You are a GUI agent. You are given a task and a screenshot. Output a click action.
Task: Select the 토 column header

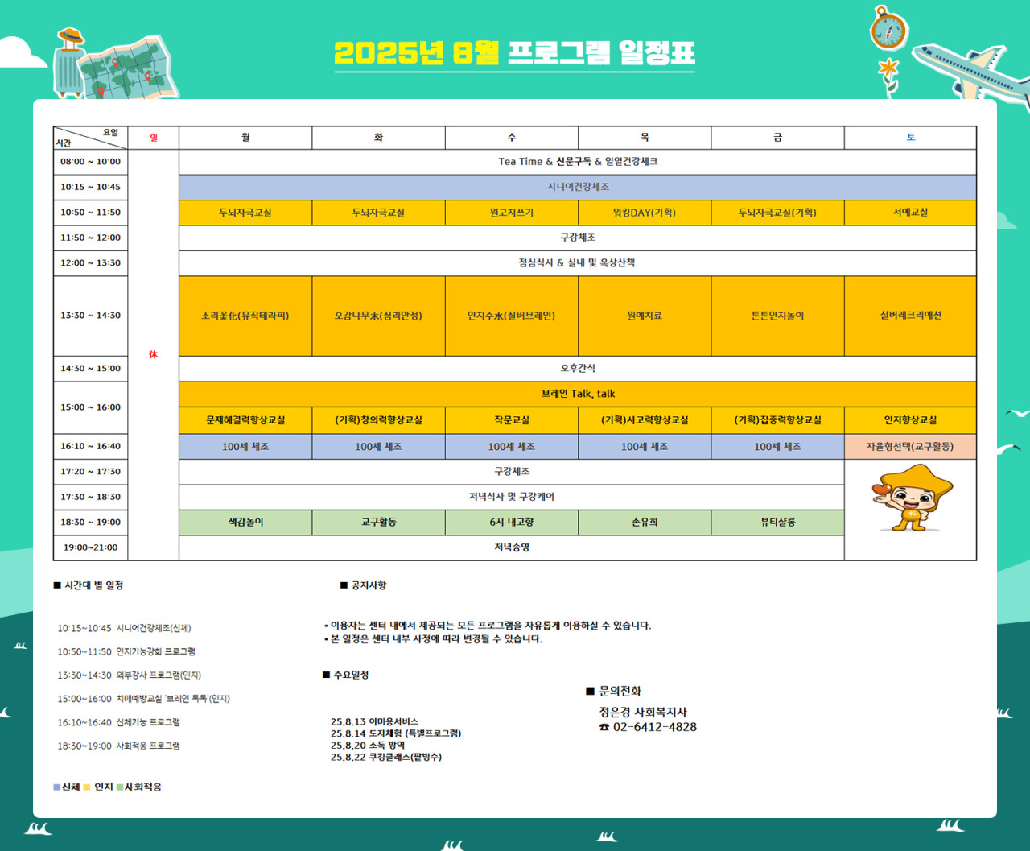point(910,138)
